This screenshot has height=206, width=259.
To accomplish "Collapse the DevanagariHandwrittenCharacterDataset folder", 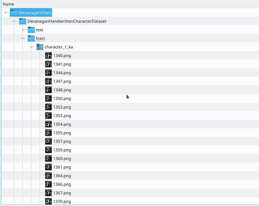I will [14, 21].
